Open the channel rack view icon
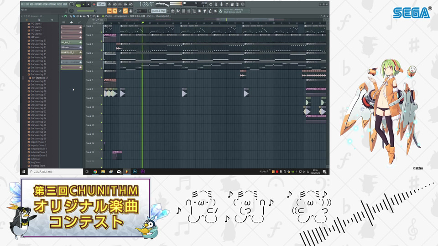 183,11
